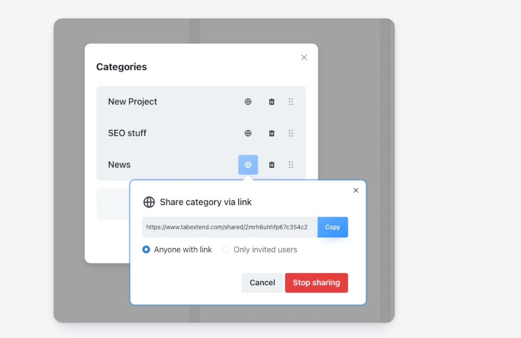
Task: Choose the "Only invited users" option
Action: [226, 250]
